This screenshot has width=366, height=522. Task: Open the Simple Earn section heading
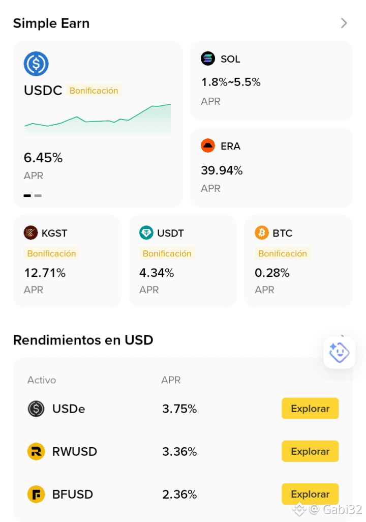(51, 23)
